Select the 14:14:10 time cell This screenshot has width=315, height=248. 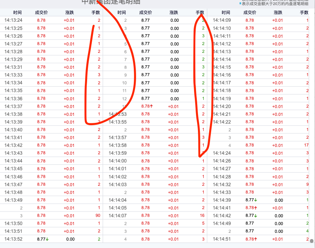pos(222,28)
